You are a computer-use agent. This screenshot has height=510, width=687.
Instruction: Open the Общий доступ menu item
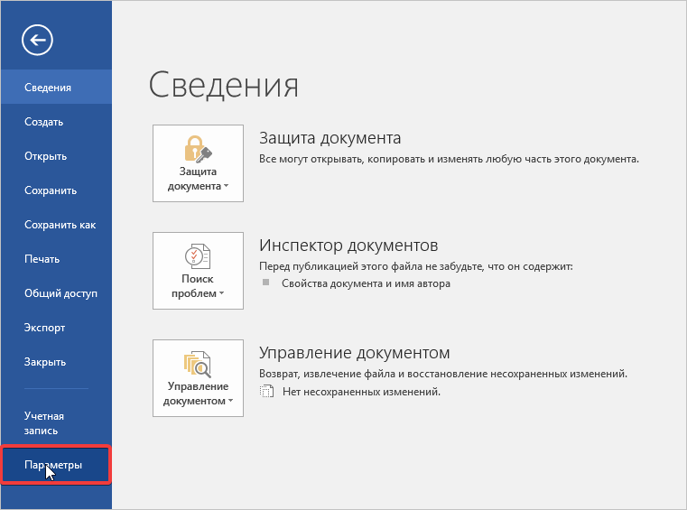(60, 293)
